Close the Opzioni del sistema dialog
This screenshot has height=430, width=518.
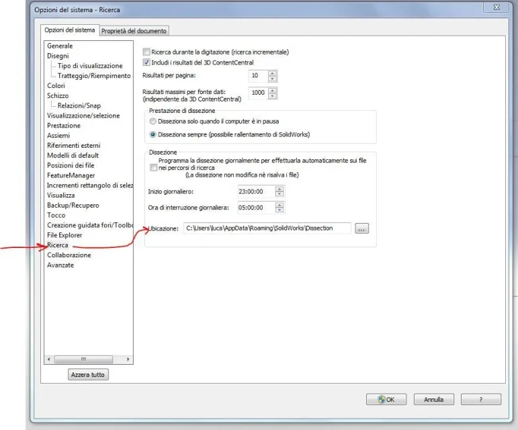click(497, 7)
